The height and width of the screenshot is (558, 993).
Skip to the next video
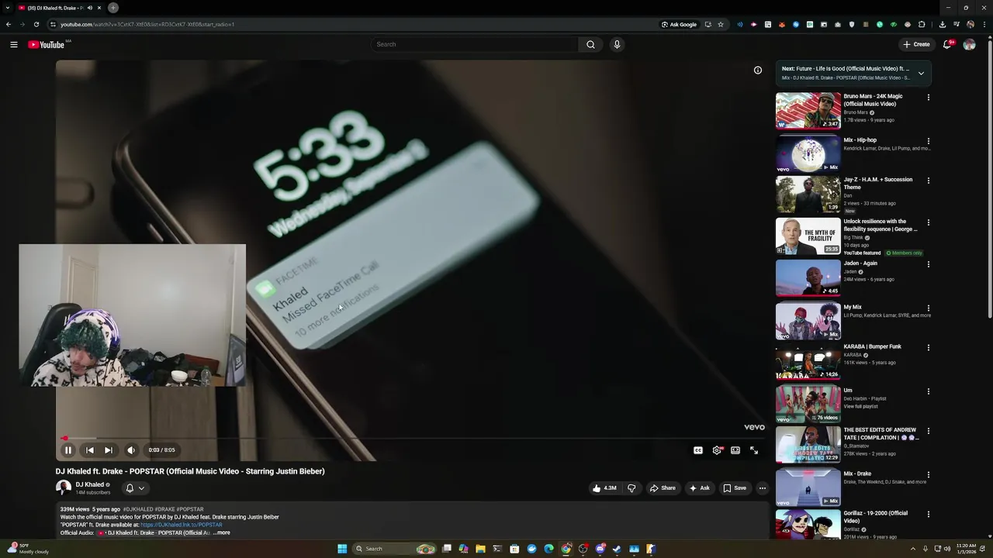[x=109, y=449]
